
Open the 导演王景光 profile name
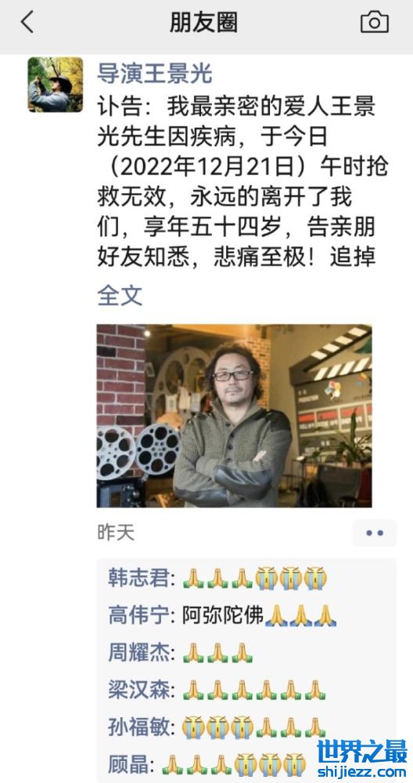click(155, 74)
